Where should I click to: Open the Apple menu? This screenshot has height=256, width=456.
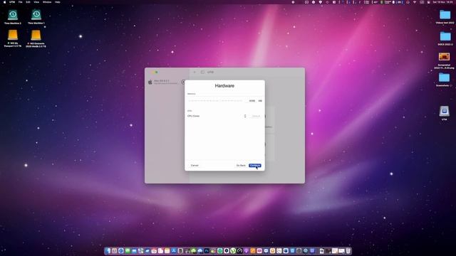4,2
